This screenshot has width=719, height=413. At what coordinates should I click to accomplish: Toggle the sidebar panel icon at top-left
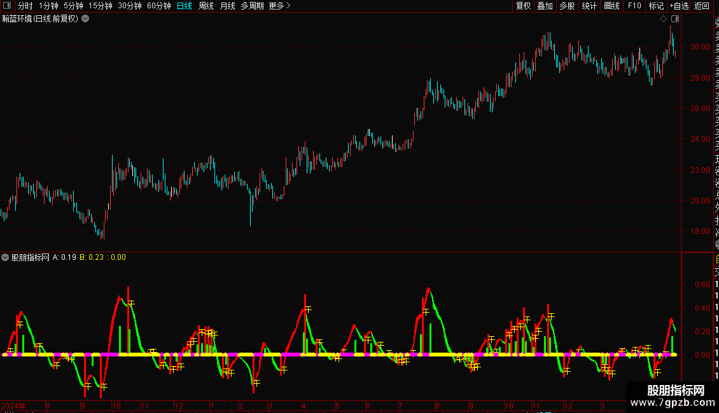(7, 6)
